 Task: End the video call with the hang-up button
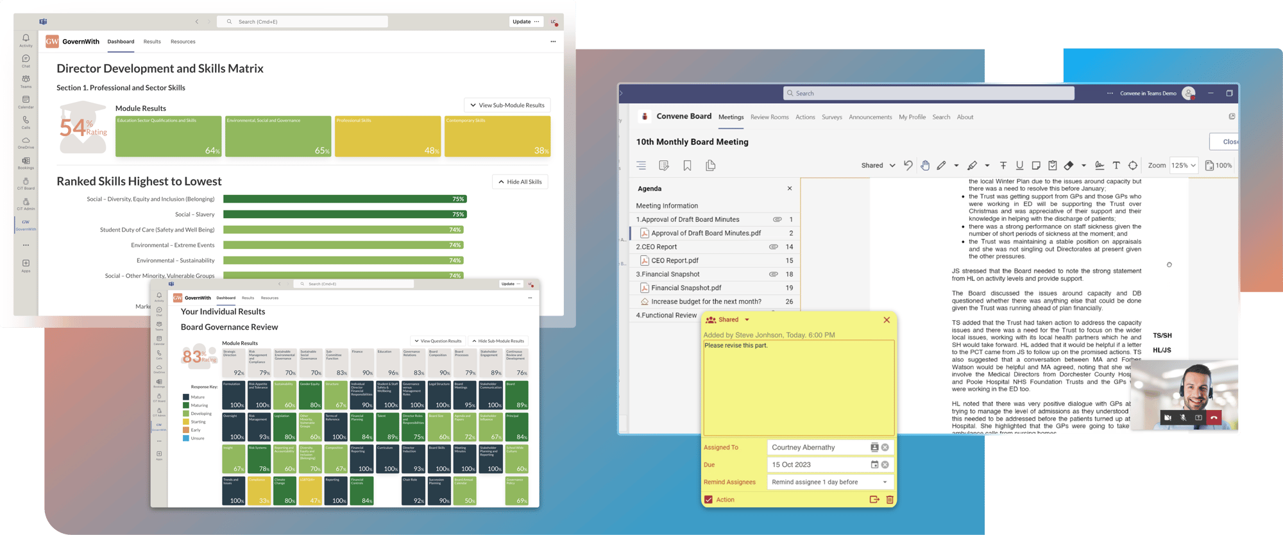click(1214, 418)
